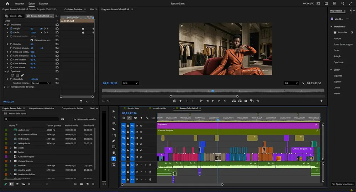The height and width of the screenshot is (192, 356).
Task: Click the Project panel search field
Action: click(x=31, y=119)
